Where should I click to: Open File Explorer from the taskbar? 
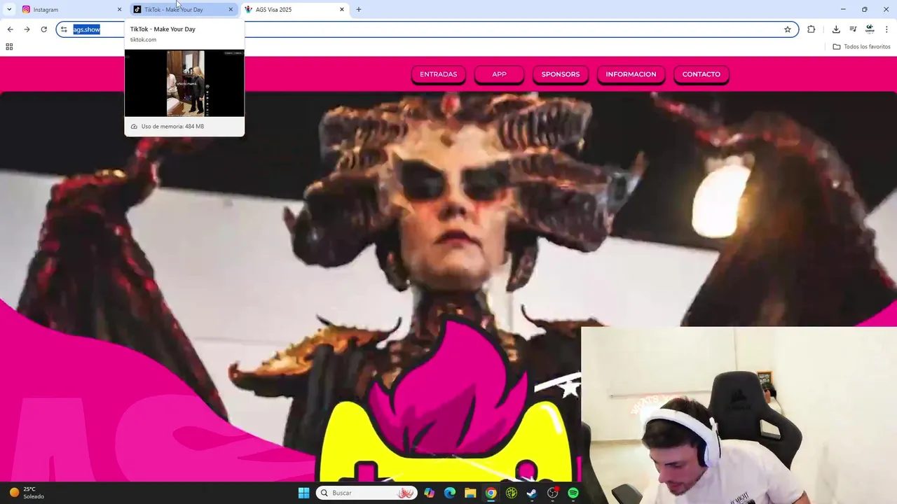pyautogui.click(x=470, y=493)
